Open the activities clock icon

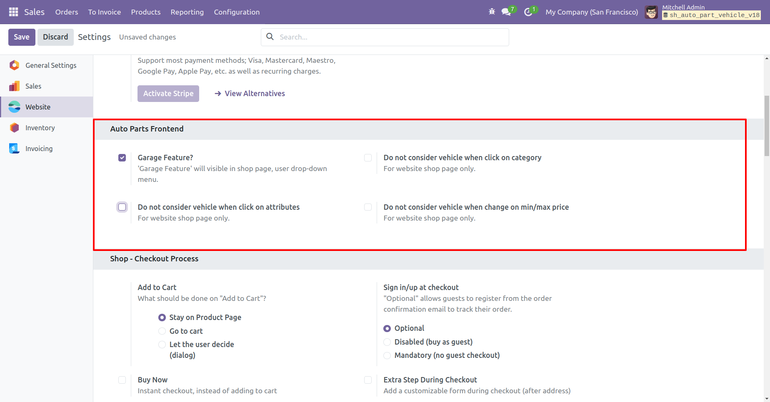tap(528, 12)
